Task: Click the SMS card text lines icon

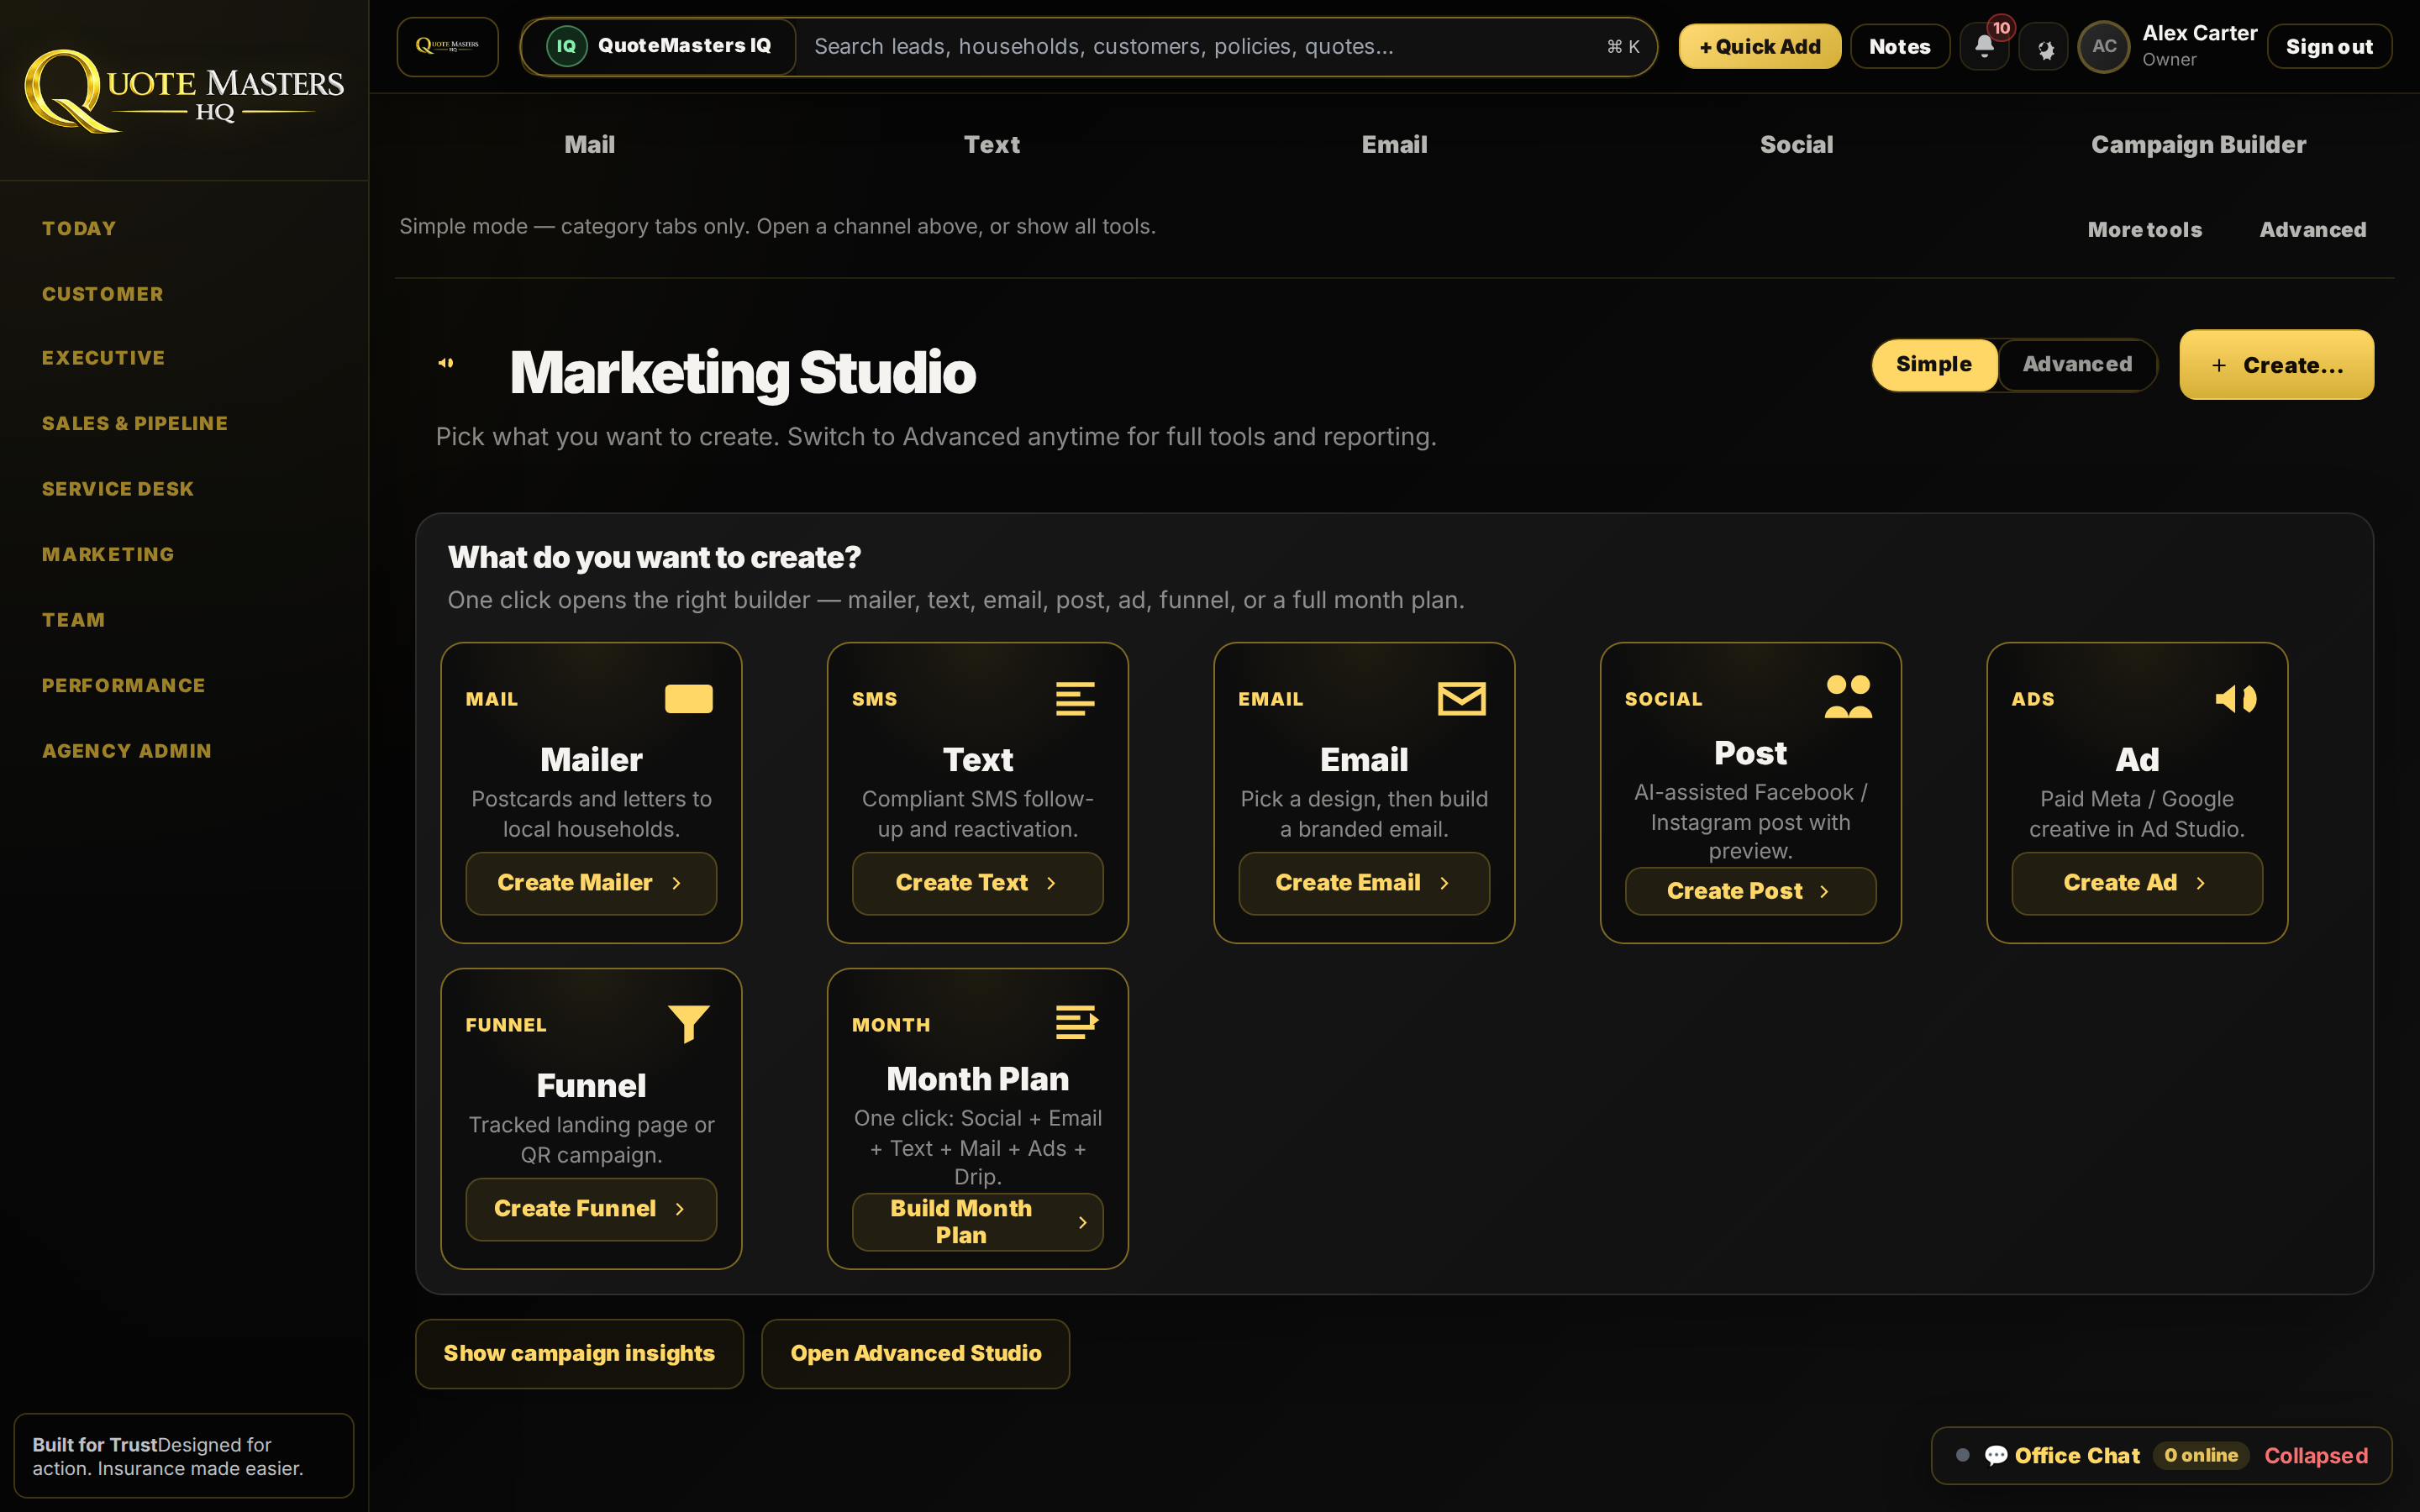Action: click(1075, 698)
